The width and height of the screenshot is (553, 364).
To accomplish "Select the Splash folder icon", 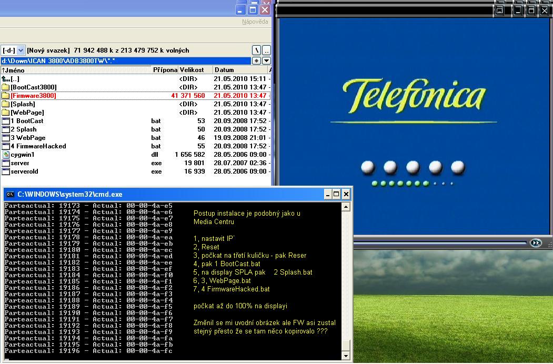I will tap(6, 104).
